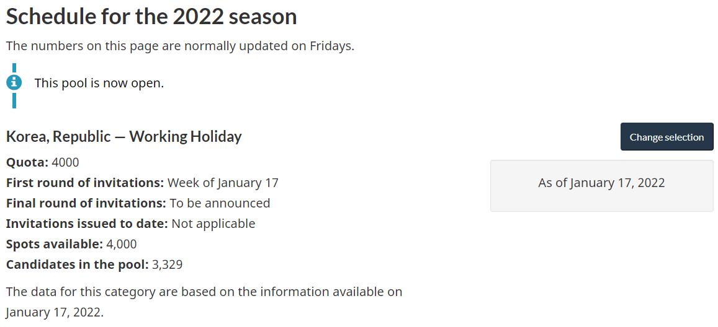Click the Invitations issued to date label
Image resolution: width=718 pixels, height=327 pixels.
point(87,224)
